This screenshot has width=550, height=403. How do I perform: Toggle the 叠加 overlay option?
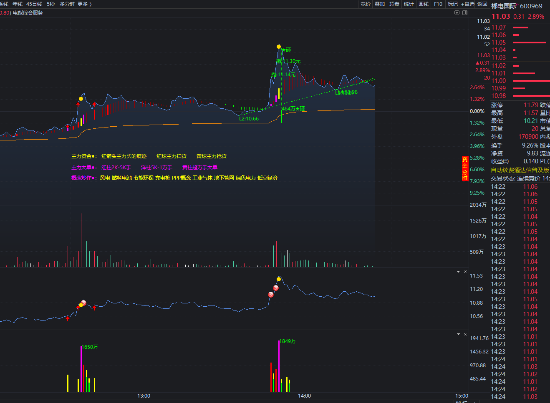380,4
